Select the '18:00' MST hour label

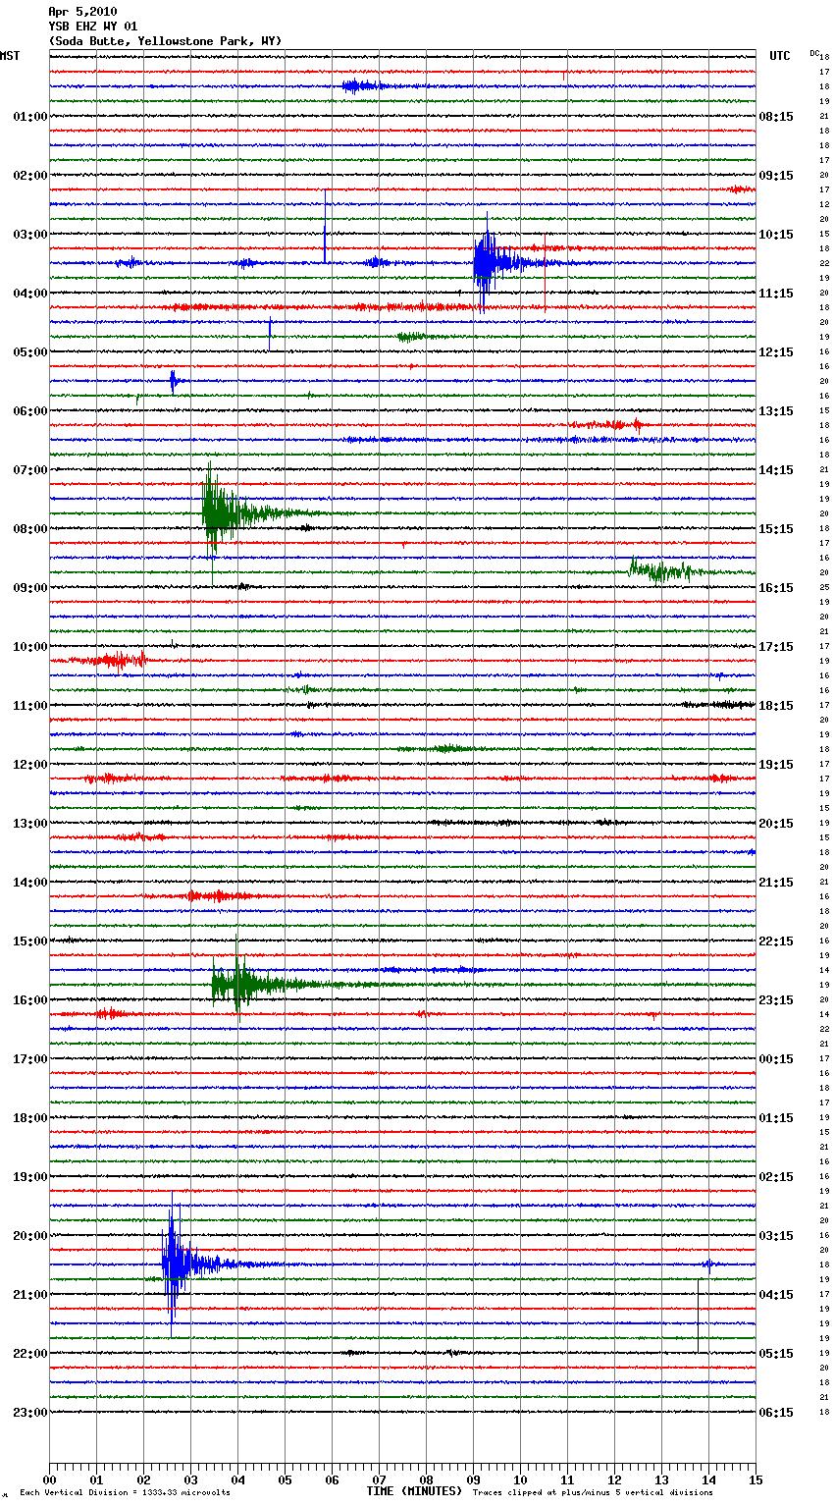click(29, 1118)
